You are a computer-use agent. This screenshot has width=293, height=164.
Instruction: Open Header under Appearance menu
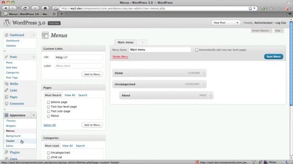(x=10, y=141)
